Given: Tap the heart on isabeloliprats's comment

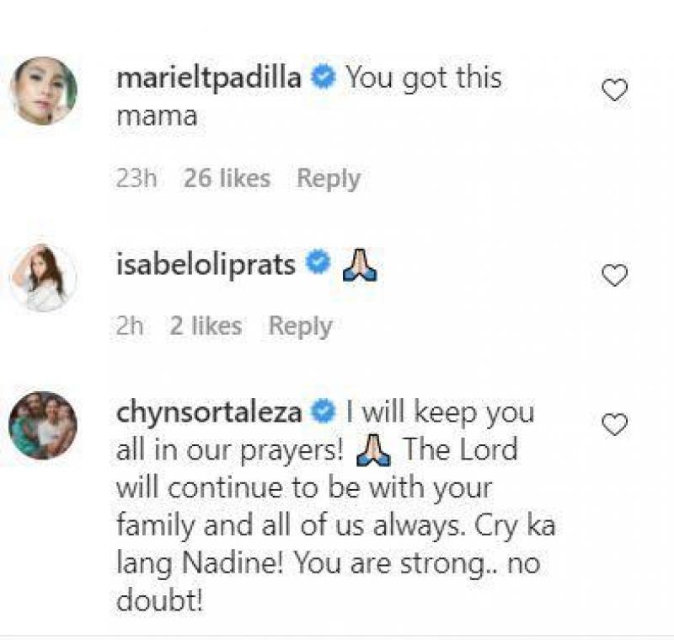Looking at the screenshot, I should (x=614, y=276).
